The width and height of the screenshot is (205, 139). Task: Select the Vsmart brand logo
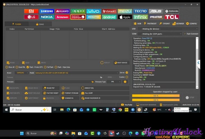[109, 11]
